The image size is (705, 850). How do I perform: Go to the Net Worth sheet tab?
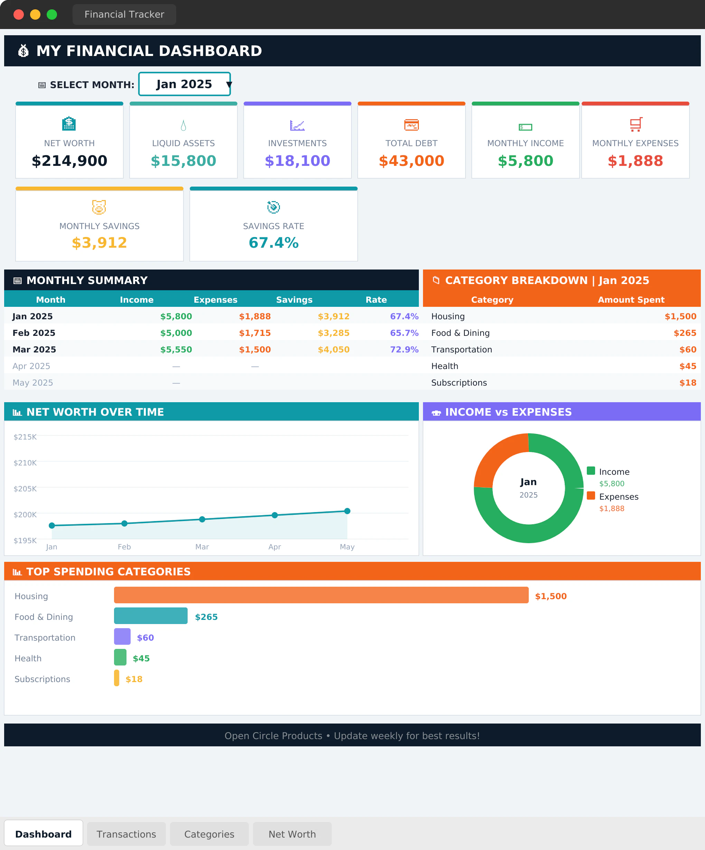(x=292, y=834)
